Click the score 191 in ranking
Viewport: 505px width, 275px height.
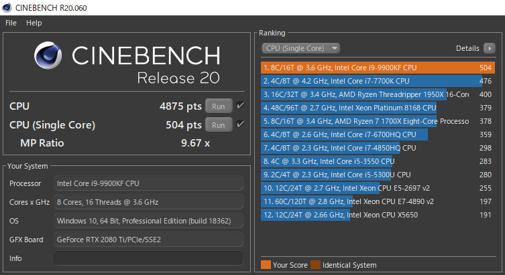point(486,215)
